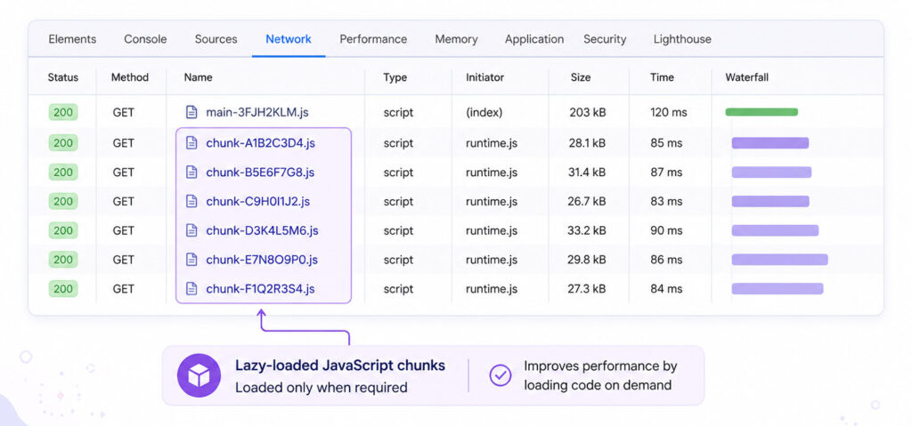Select the chunk-C9H0I1J2.js request name
The height and width of the screenshot is (426, 912).
click(x=257, y=201)
